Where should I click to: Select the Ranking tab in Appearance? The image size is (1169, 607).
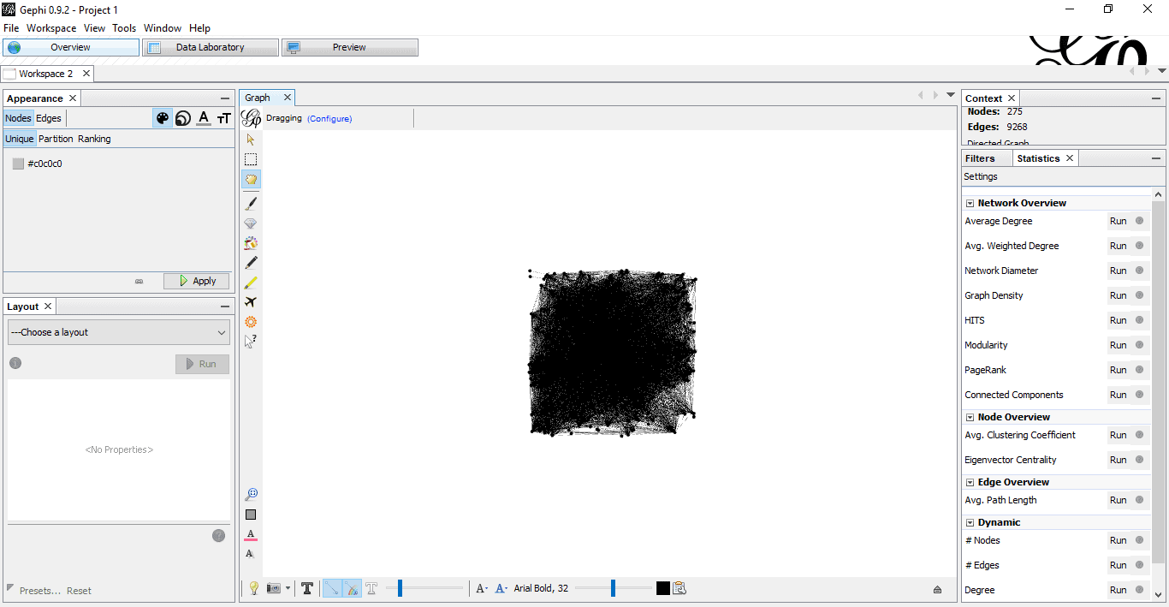click(x=94, y=139)
